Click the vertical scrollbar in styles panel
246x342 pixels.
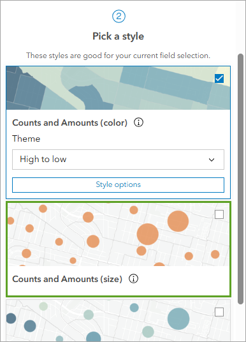tap(240, 179)
